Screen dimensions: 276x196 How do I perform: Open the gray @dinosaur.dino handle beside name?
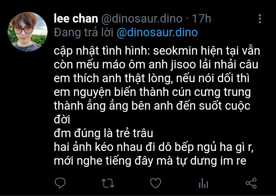(142, 19)
